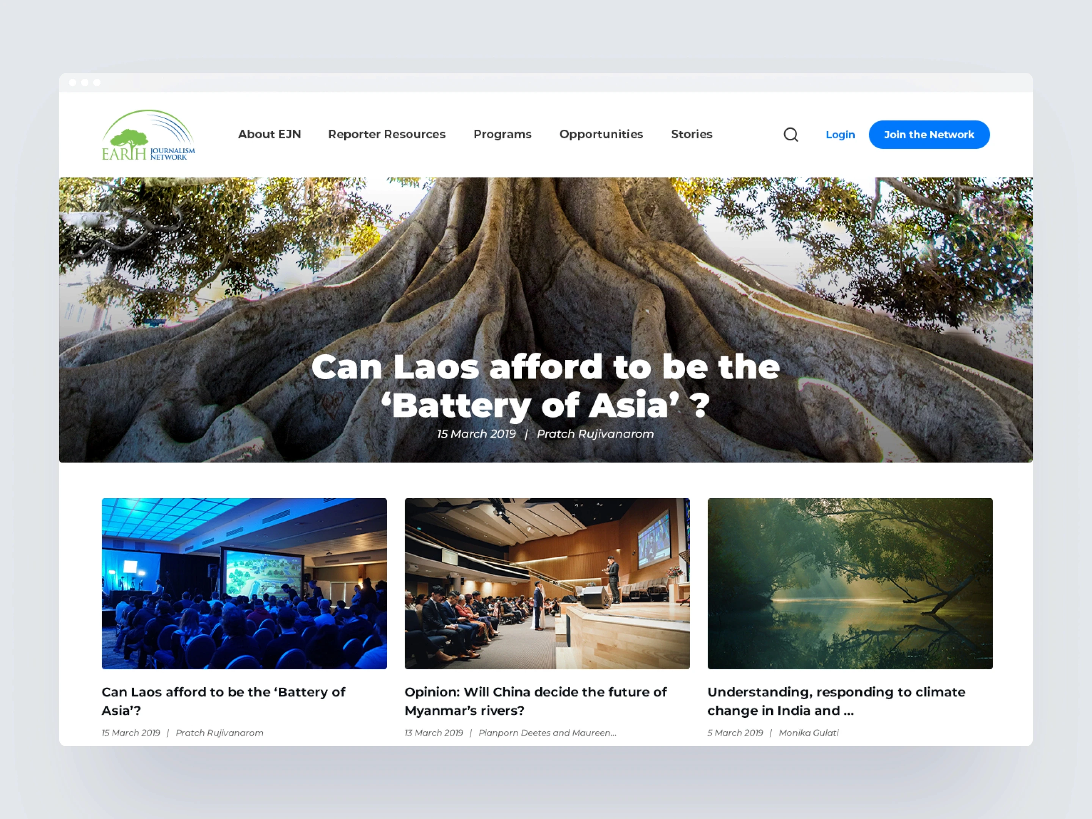The width and height of the screenshot is (1092, 819).
Task: Open the climate change in India article
Action: pyautogui.click(x=836, y=701)
